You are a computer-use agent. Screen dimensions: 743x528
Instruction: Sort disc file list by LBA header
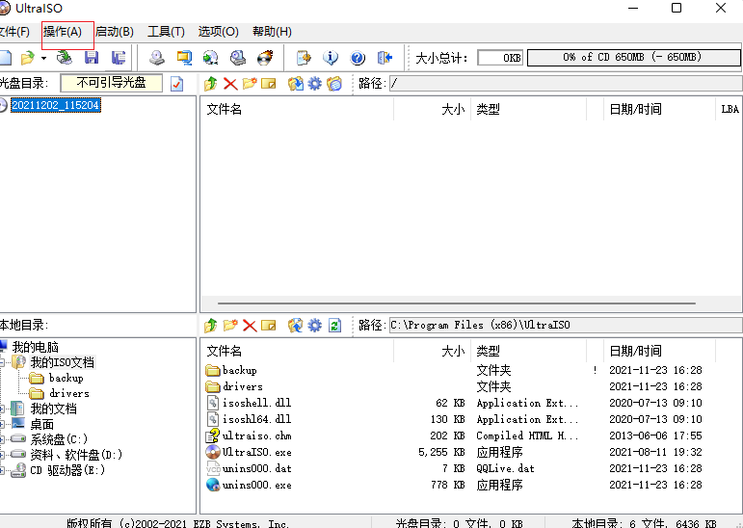coord(730,109)
